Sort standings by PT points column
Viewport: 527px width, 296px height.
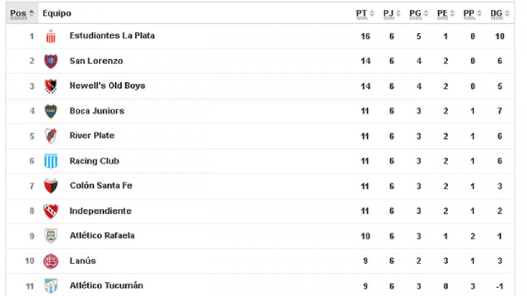point(365,13)
